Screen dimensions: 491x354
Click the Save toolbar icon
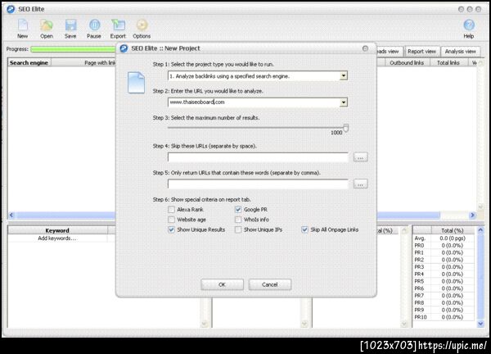coord(70,29)
